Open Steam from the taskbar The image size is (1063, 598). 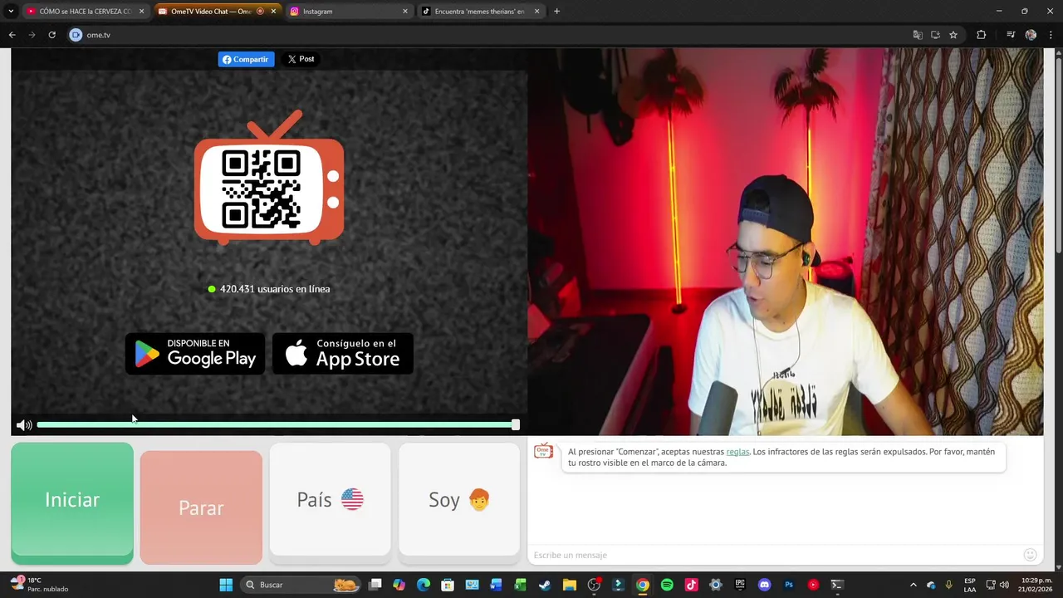tap(545, 585)
